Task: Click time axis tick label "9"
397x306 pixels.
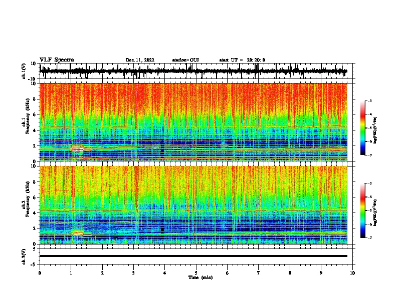Action: point(321,273)
